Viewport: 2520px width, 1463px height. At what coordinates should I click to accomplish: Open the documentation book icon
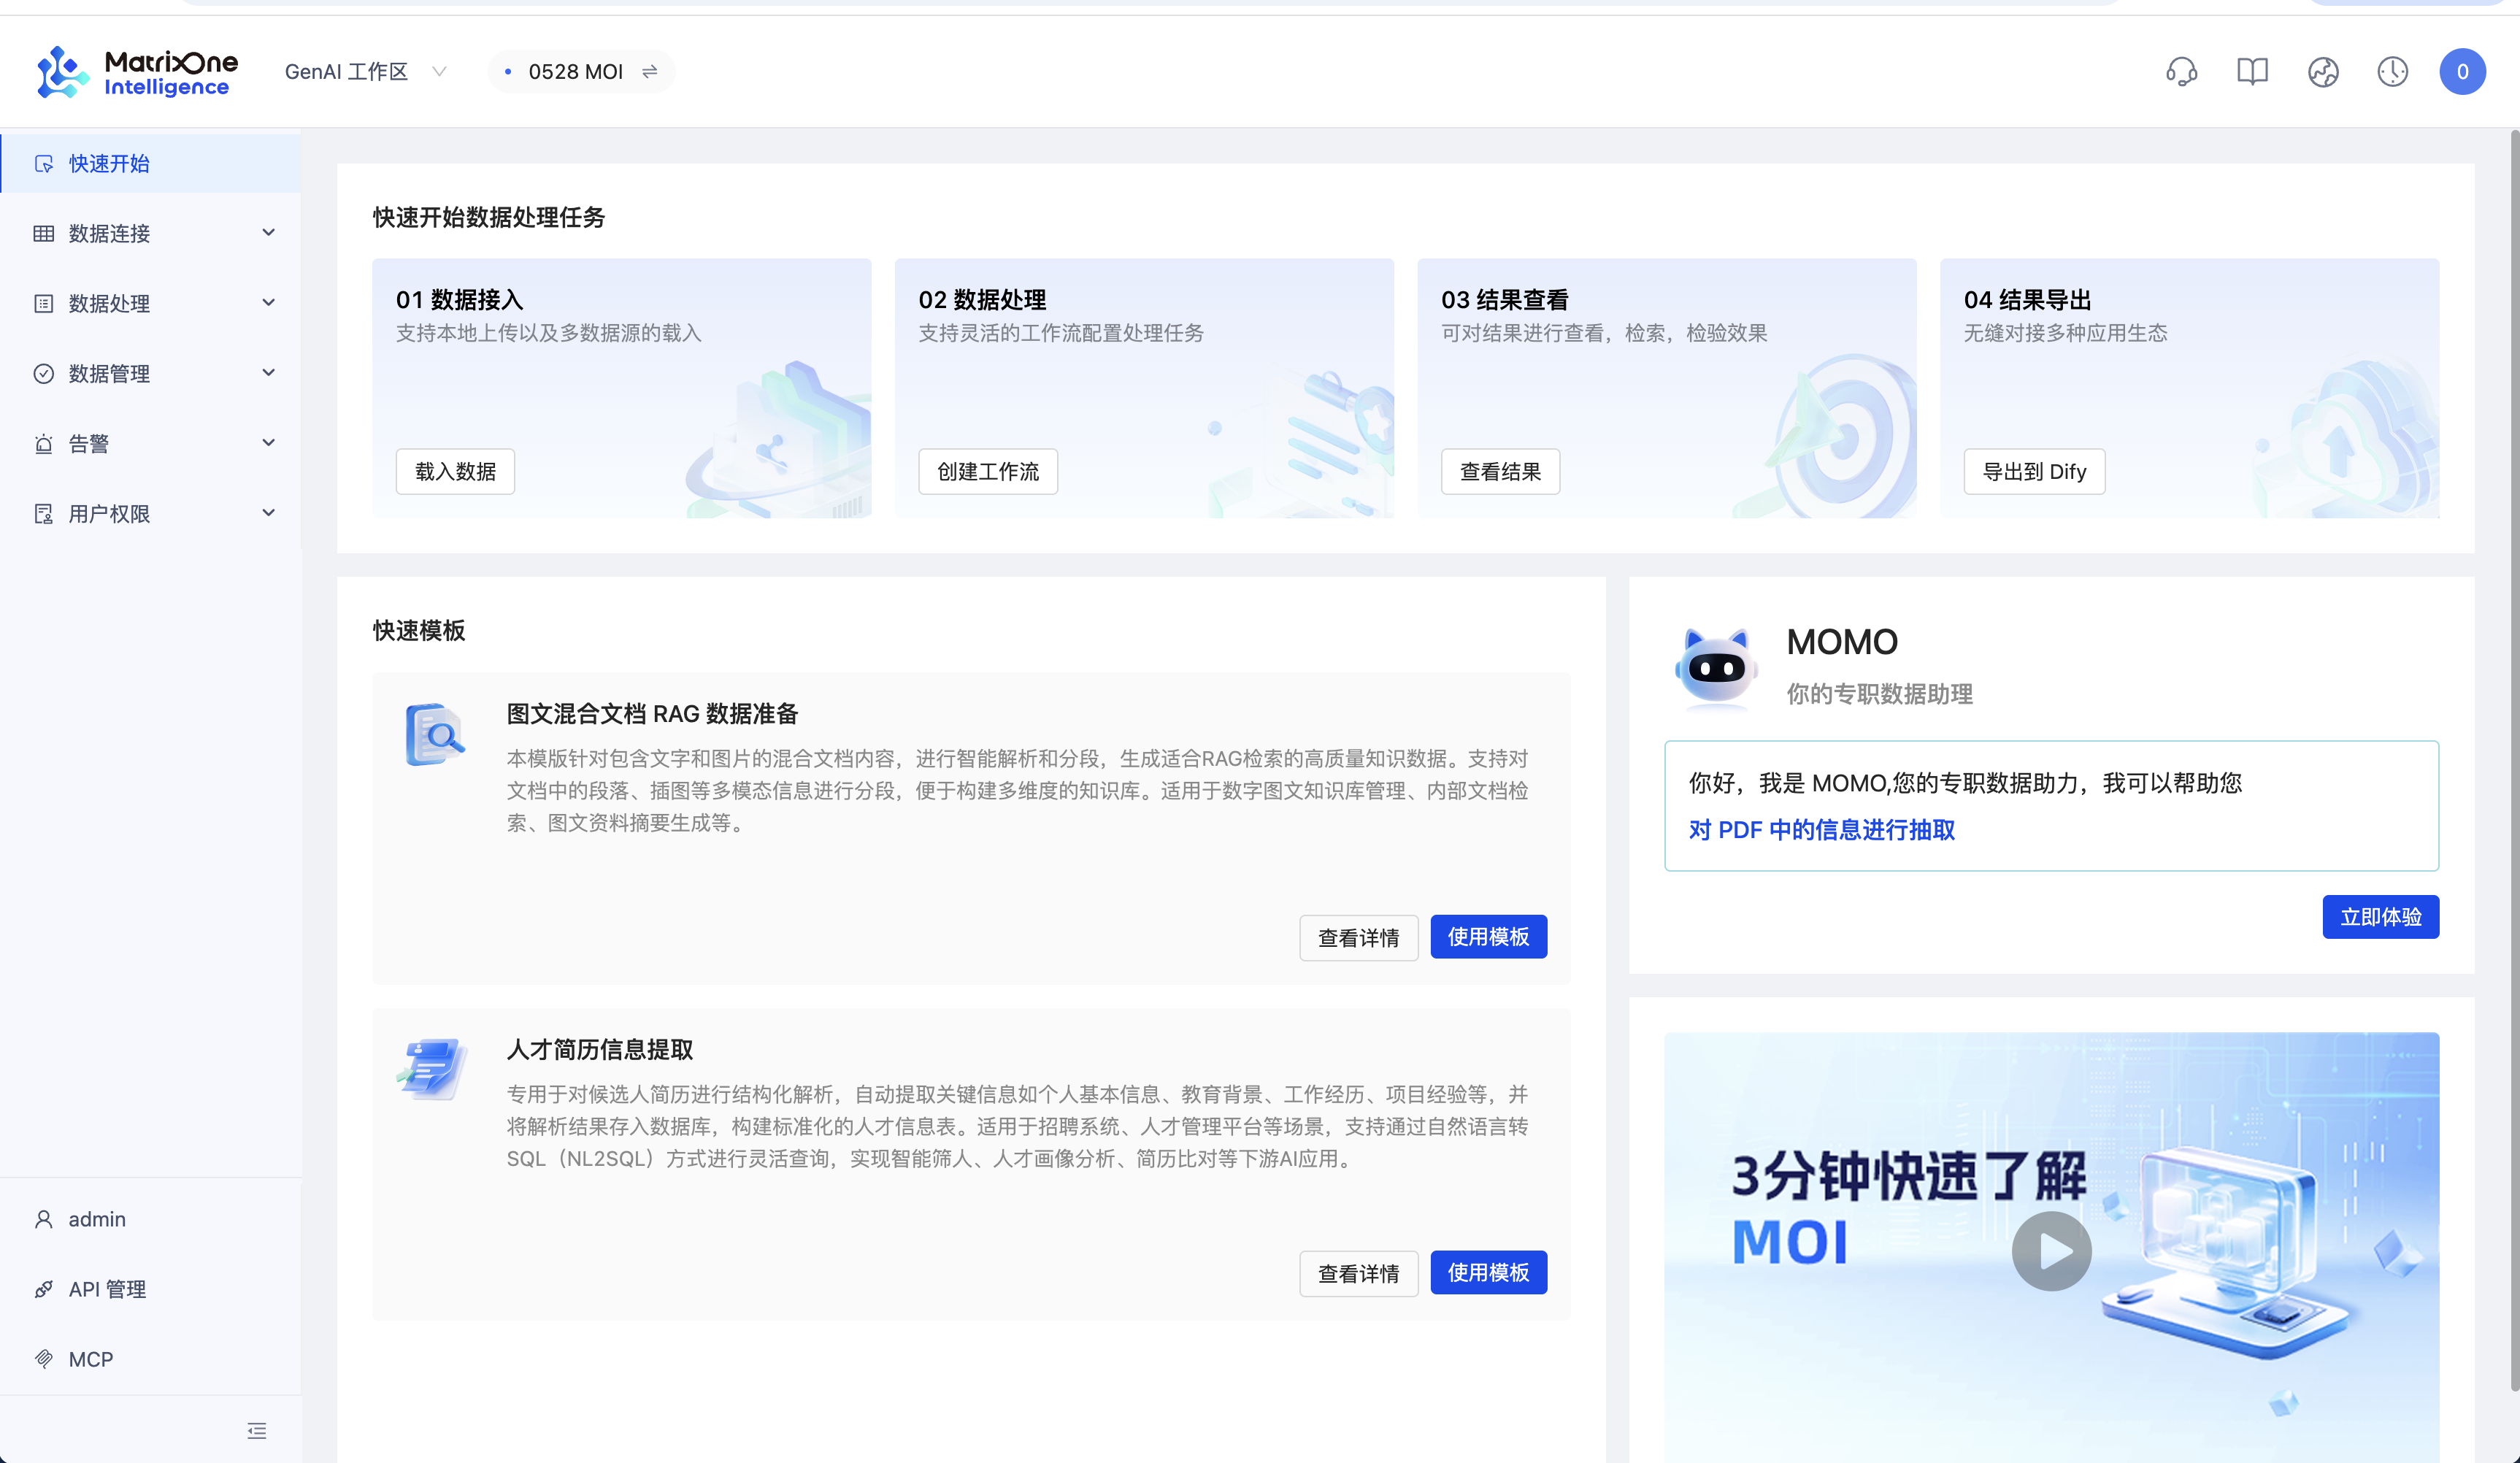(x=2252, y=71)
